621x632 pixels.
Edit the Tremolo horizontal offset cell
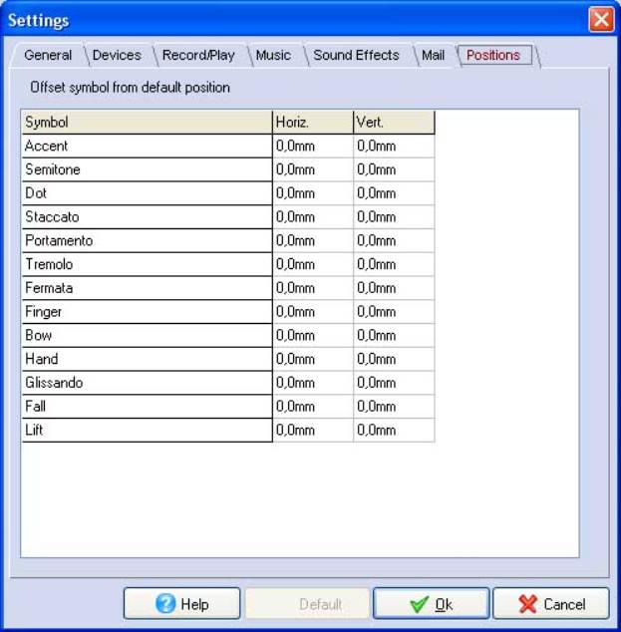pyautogui.click(x=313, y=264)
